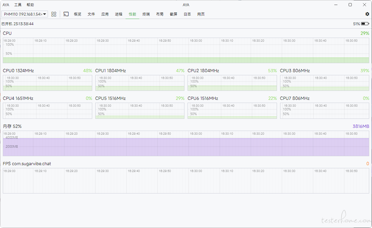Click the overall CPU usage chart
The height and width of the screenshot is (228, 372).
pyautogui.click(x=186, y=50)
